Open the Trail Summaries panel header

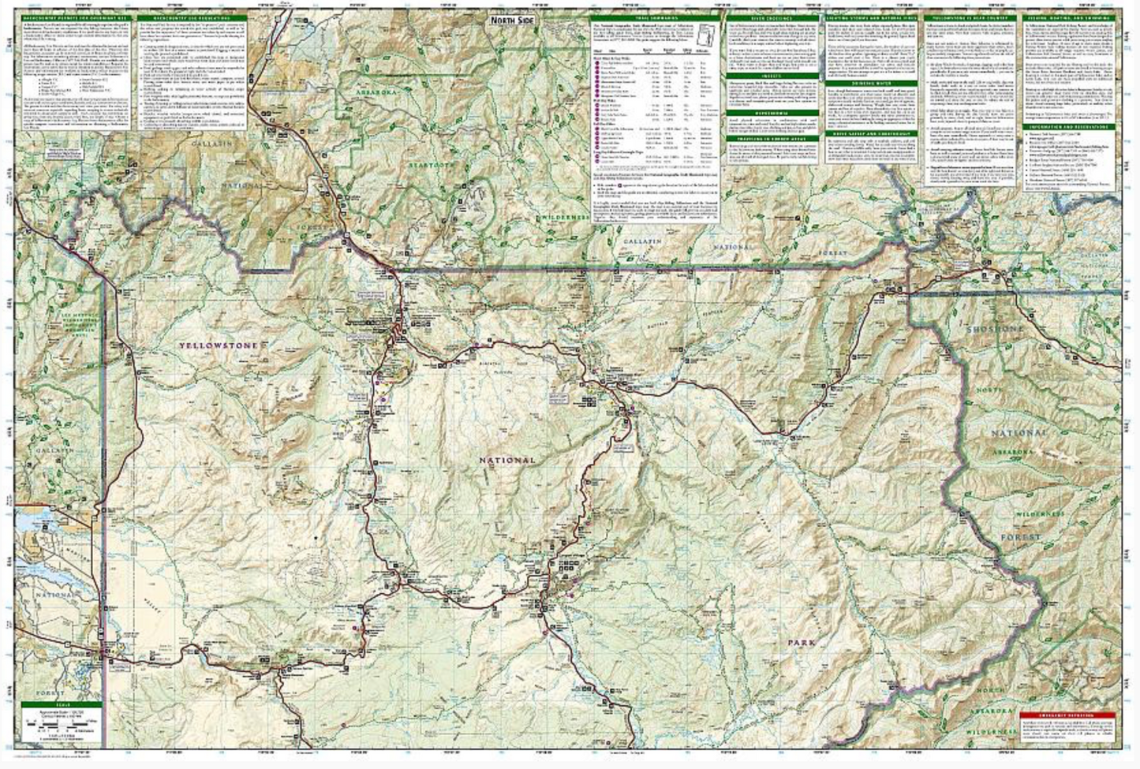(655, 17)
